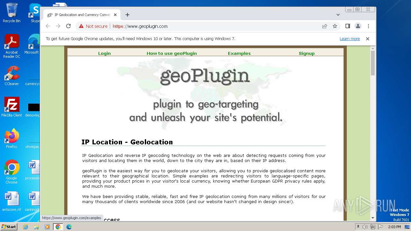Open the Not secure site warning
Image resolution: width=411 pixels, height=231 pixels.
click(x=93, y=26)
